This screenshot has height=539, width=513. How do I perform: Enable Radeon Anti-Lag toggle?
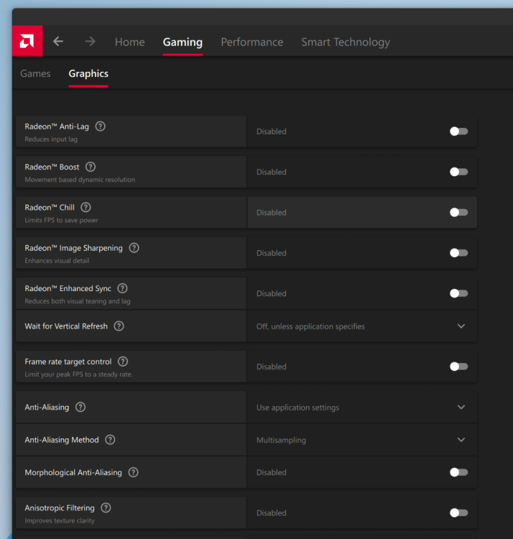[x=458, y=132]
